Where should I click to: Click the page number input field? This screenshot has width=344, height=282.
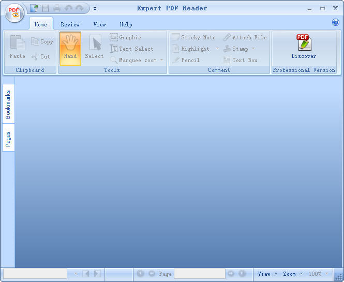coord(199,274)
